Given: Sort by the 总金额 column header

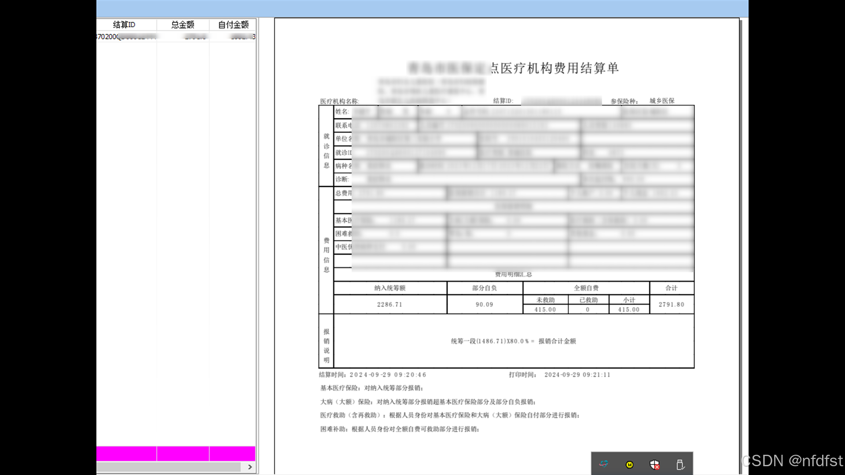Looking at the screenshot, I should point(183,25).
